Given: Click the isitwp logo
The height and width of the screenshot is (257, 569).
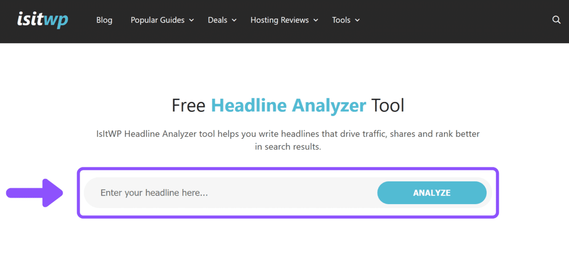Looking at the screenshot, I should tap(42, 20).
